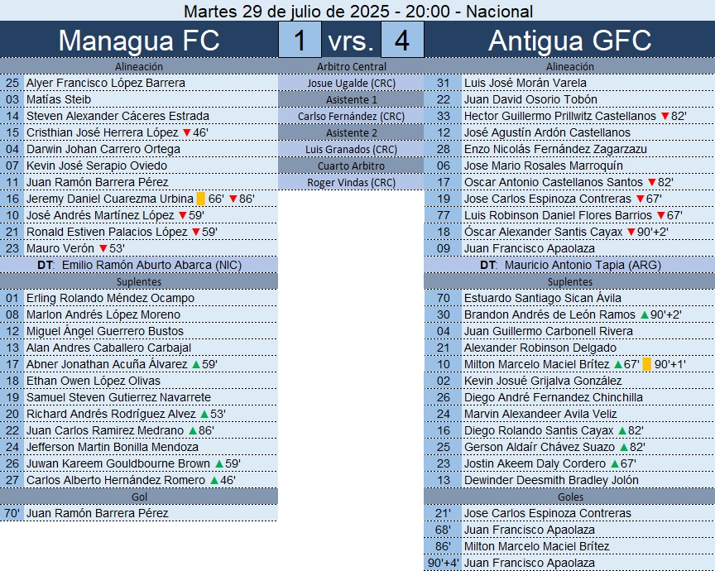Viewport: 715px width, 571px height.
Task: Click the green arrow next to Carlos Alberto Hernández Romero
Action: (x=214, y=480)
